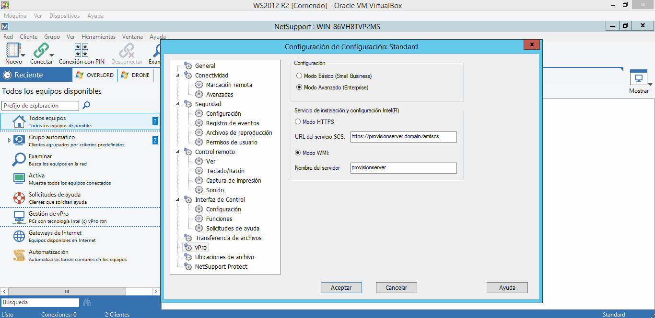Viewport: 655px width, 318px height.
Task: Click Prefijo de exploración field
Action: (x=41, y=106)
